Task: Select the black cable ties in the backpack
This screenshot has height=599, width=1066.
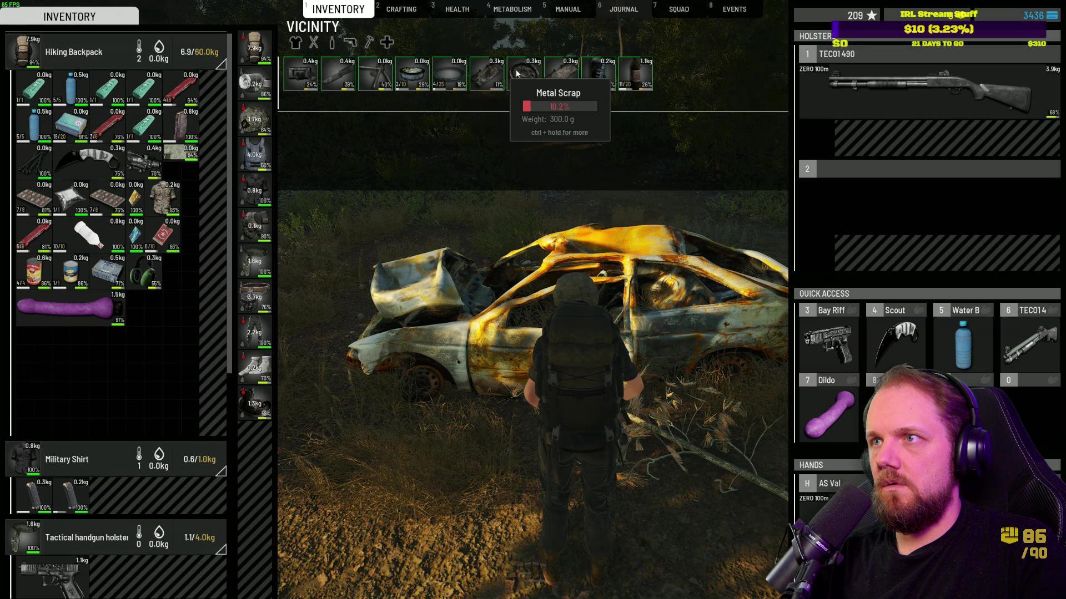Action: [x=34, y=161]
